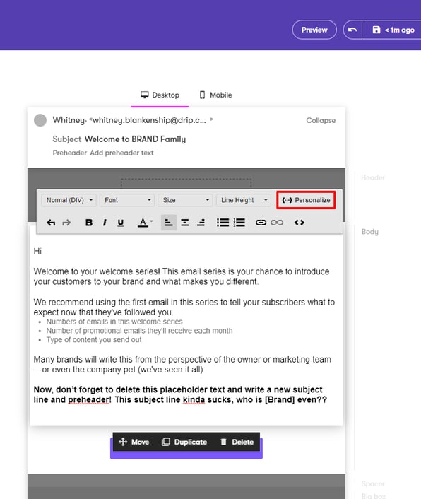Viewport: 421px width, 499px height.
Task: Align text right
Action: click(x=201, y=223)
